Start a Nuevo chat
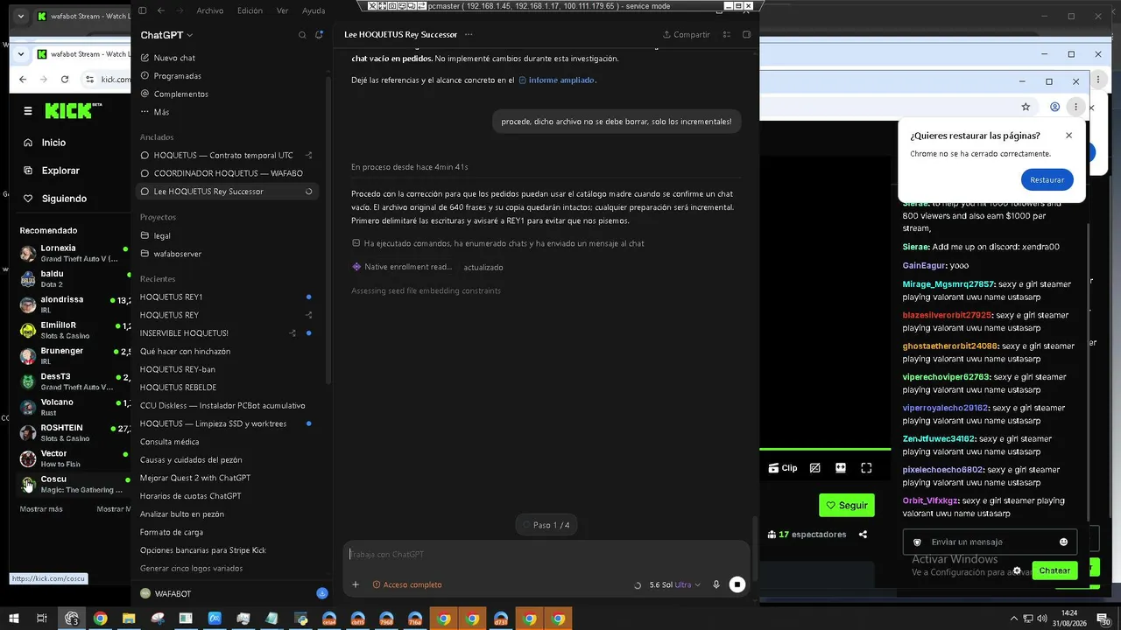1121x630 pixels. 174,58
